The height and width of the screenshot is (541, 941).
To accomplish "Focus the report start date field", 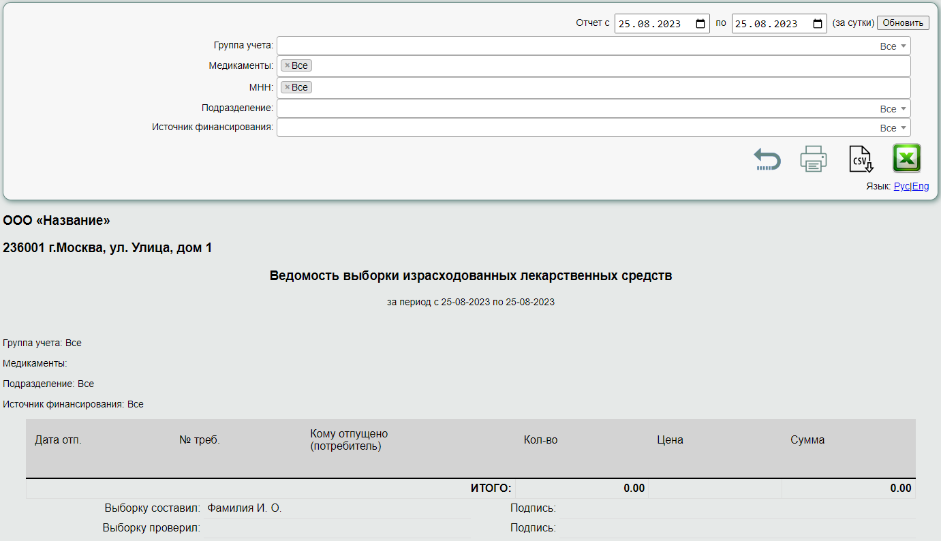I will click(x=651, y=24).
